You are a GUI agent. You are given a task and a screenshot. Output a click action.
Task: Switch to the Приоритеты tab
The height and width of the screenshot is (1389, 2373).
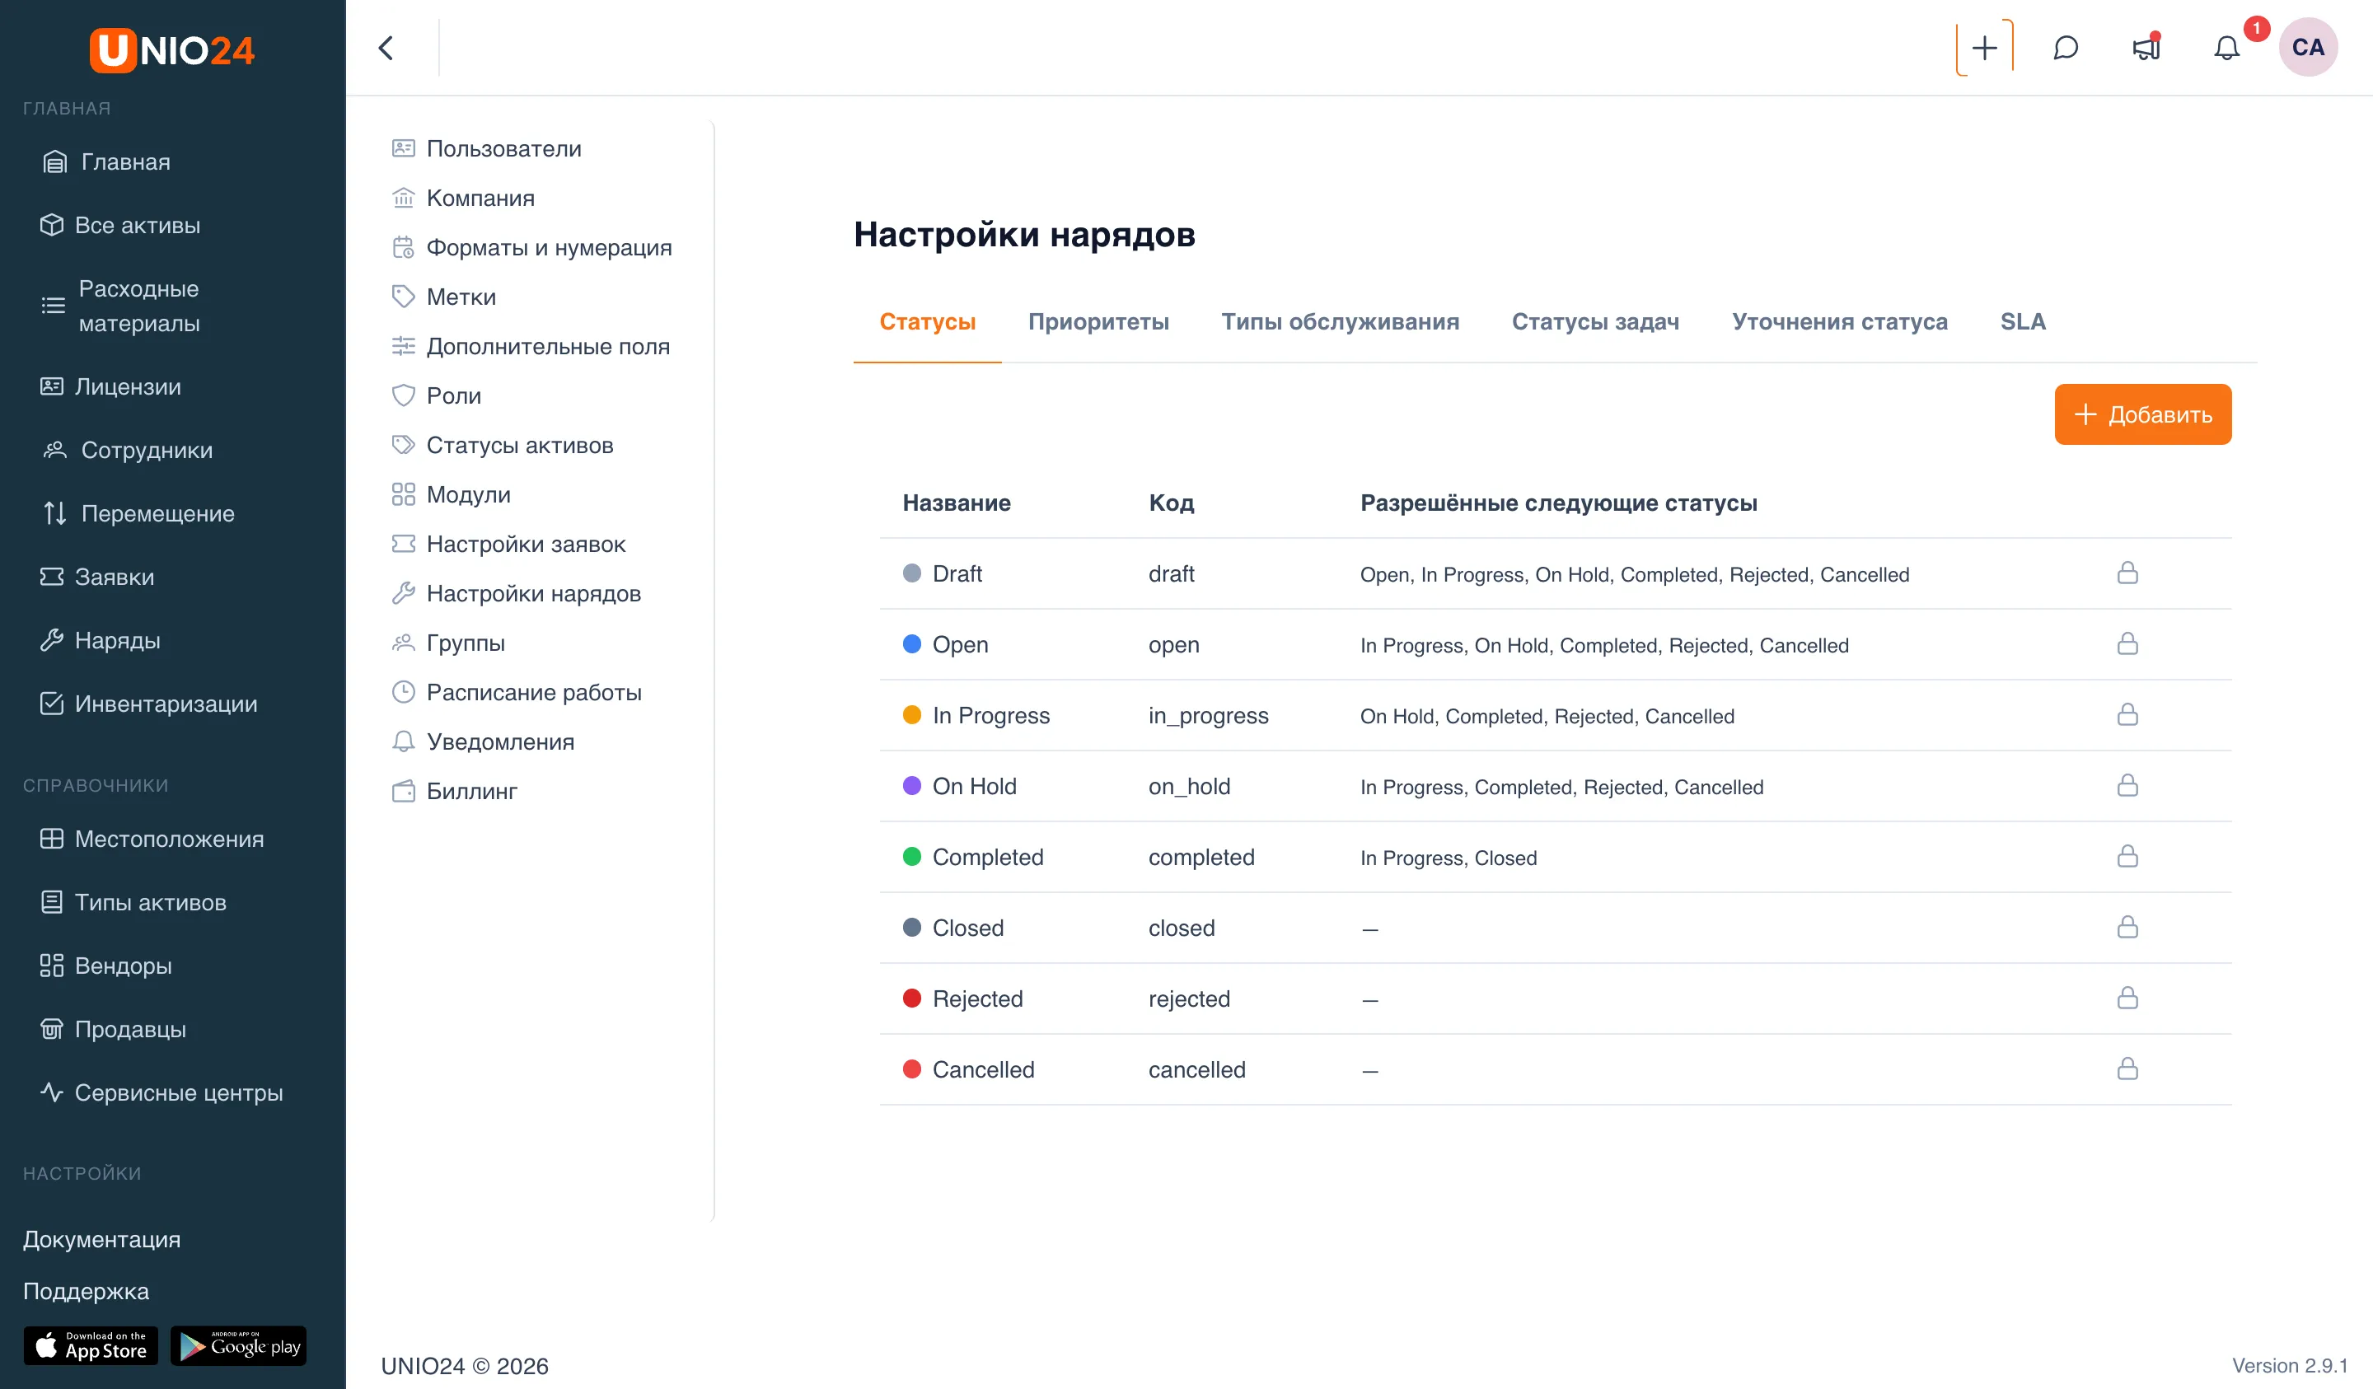pyautogui.click(x=1098, y=322)
